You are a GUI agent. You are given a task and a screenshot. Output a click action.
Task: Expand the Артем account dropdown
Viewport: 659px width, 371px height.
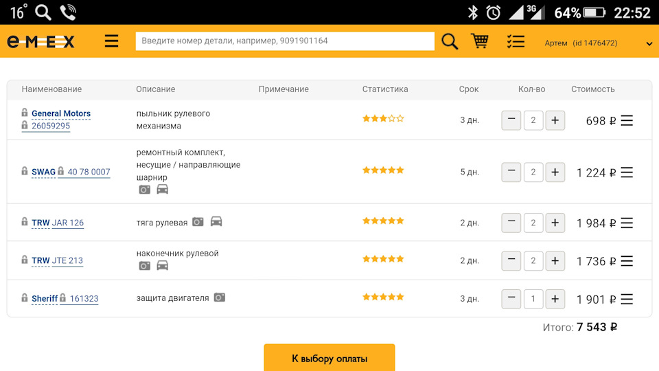[649, 43]
